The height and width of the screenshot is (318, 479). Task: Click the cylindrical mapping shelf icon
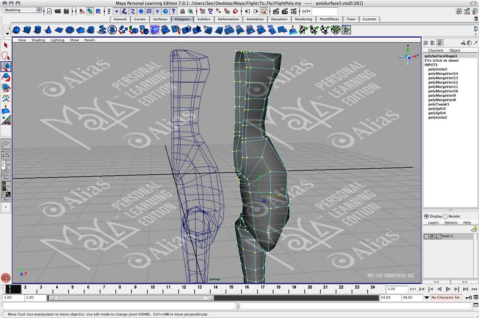[x=314, y=30]
